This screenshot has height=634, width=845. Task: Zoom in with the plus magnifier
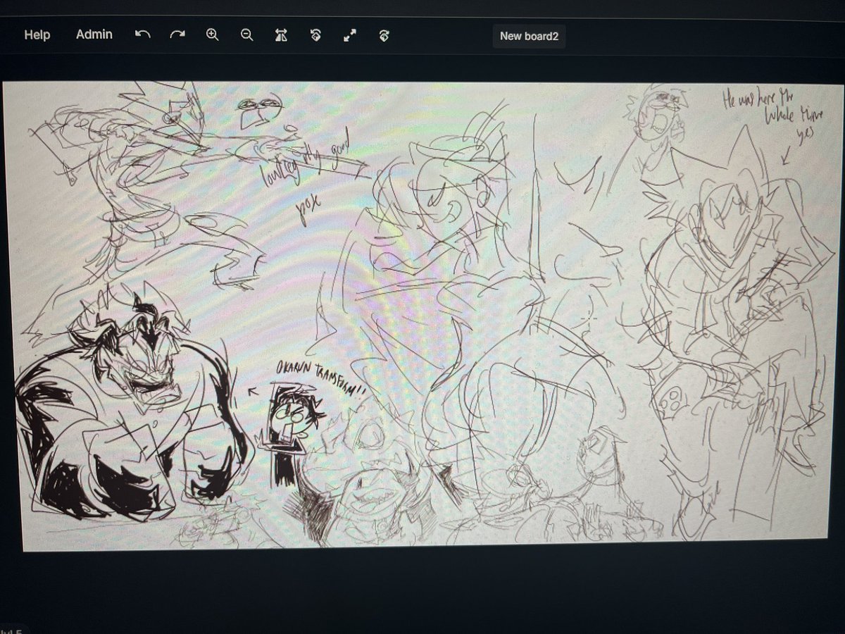213,35
